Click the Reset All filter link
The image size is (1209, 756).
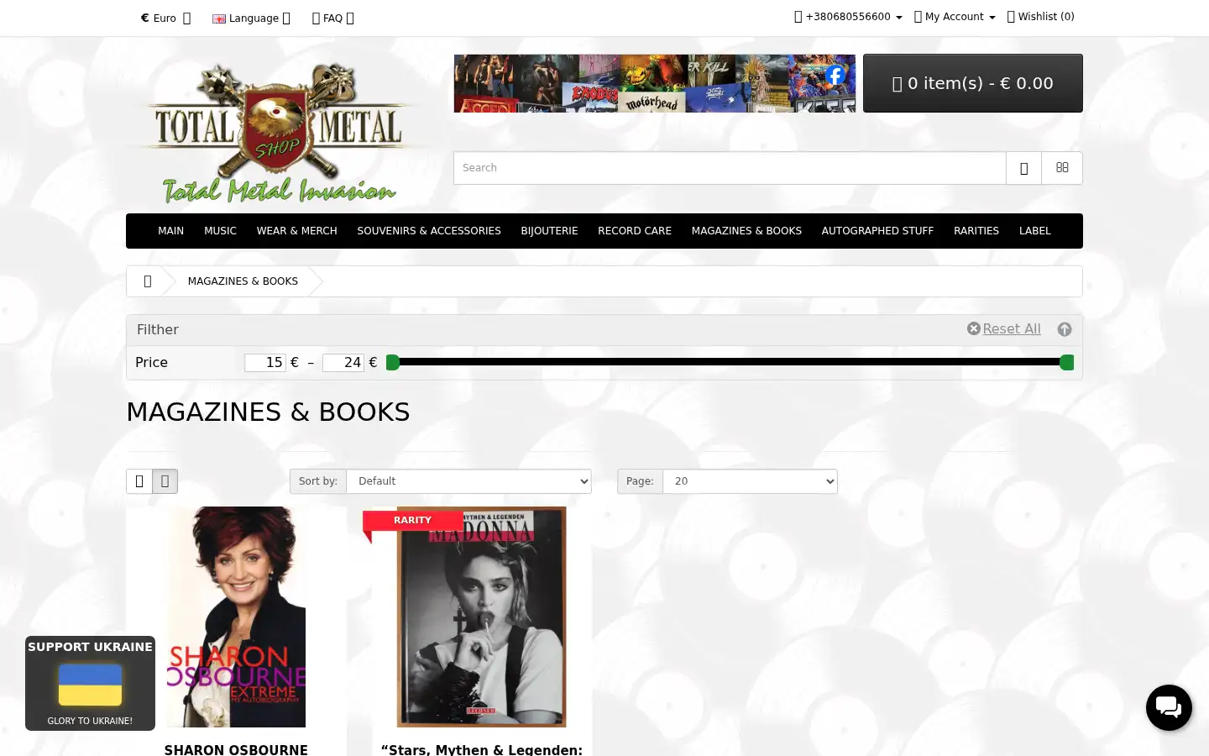tap(1003, 329)
